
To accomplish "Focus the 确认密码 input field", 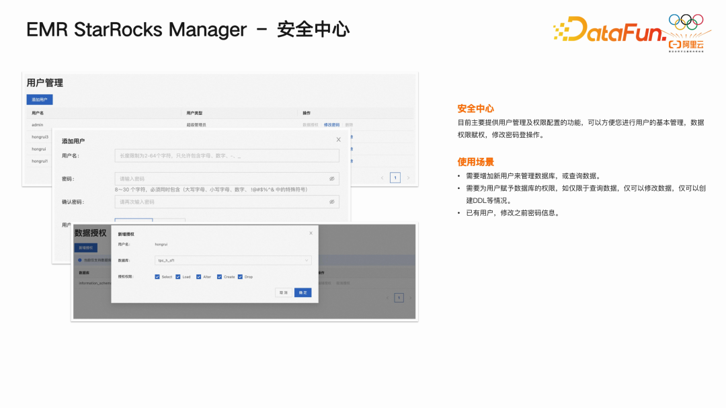I will pyautogui.click(x=227, y=202).
